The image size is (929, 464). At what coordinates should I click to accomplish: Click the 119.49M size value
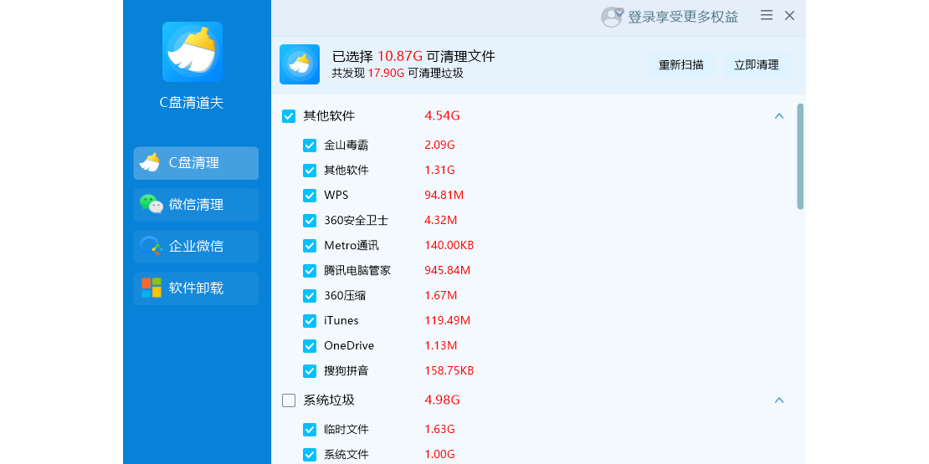tap(447, 321)
